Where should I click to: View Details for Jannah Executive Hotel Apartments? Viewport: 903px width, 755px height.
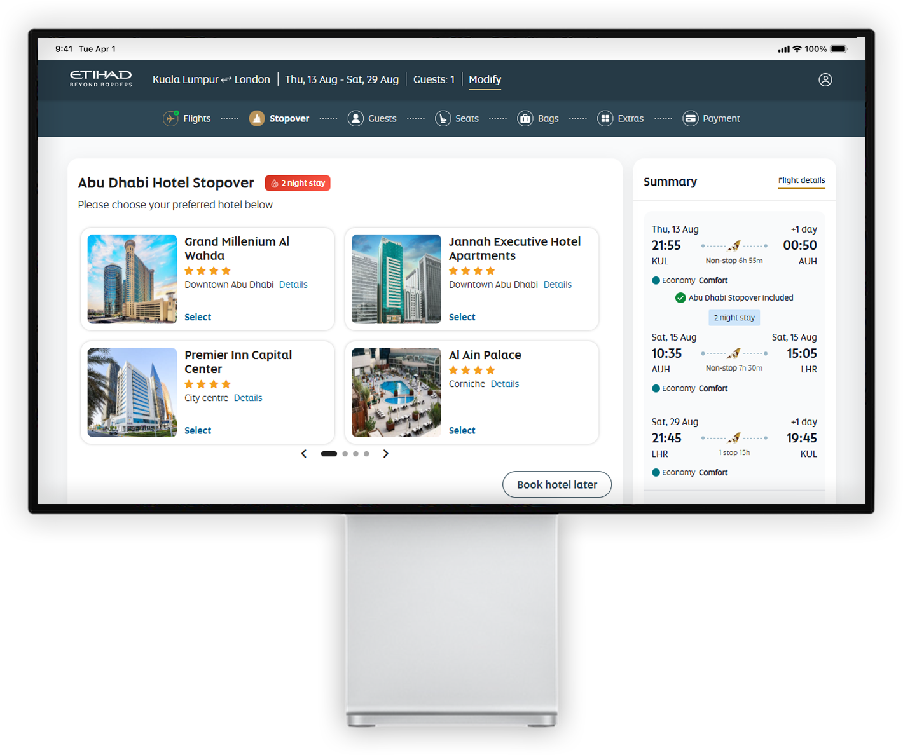[558, 285]
